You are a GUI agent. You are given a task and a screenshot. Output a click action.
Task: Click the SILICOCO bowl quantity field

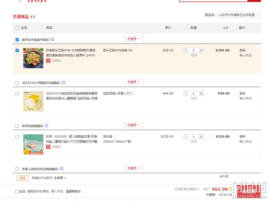coord(193,93)
